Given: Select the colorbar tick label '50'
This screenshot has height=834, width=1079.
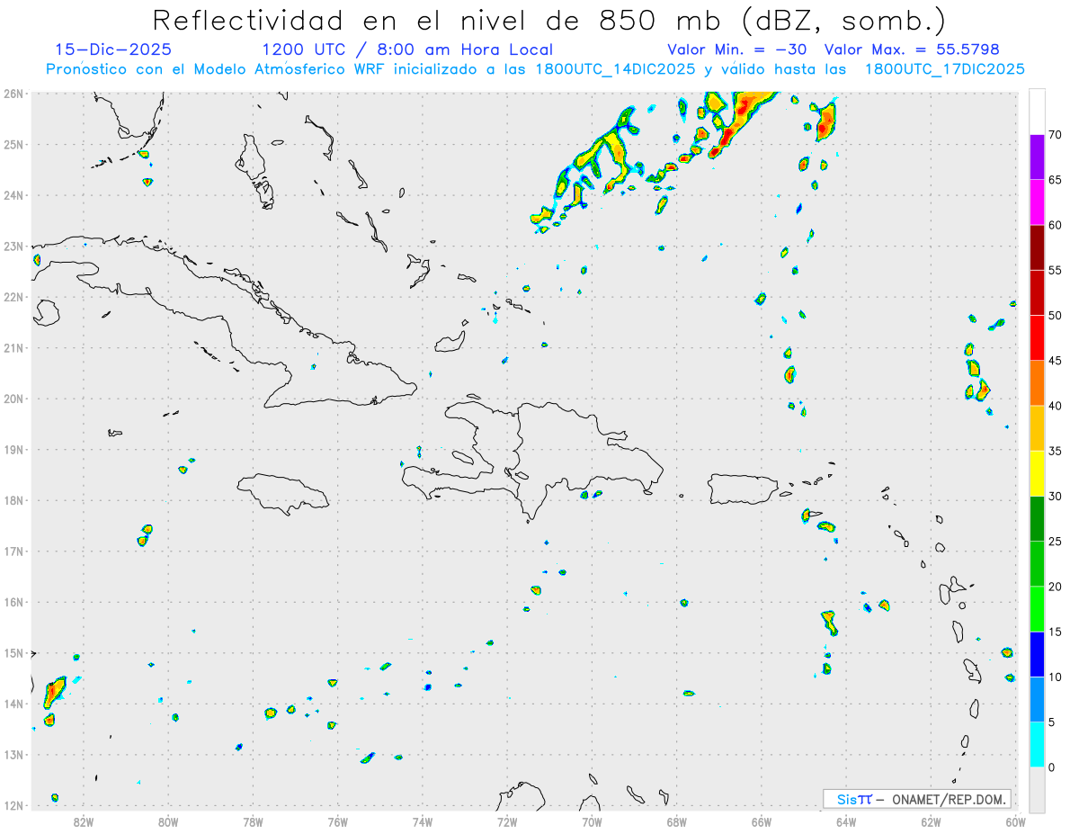Looking at the screenshot, I should pyautogui.click(x=1055, y=316).
